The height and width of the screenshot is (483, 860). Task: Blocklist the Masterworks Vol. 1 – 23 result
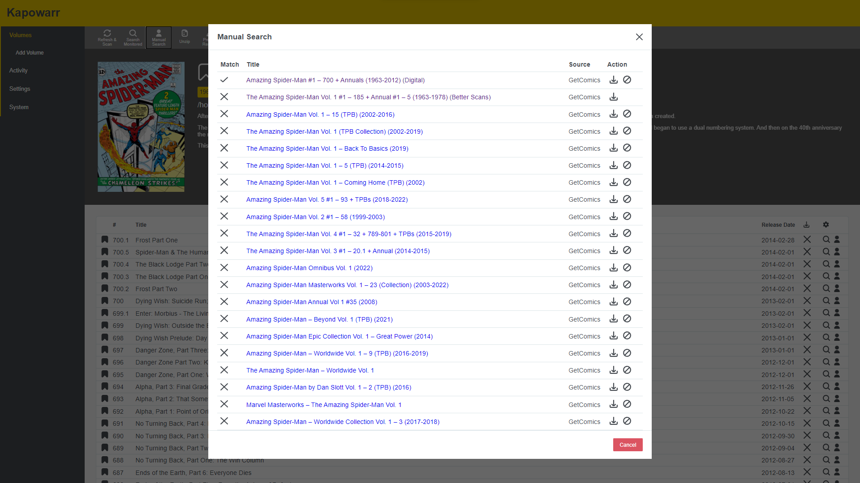pyautogui.click(x=627, y=285)
